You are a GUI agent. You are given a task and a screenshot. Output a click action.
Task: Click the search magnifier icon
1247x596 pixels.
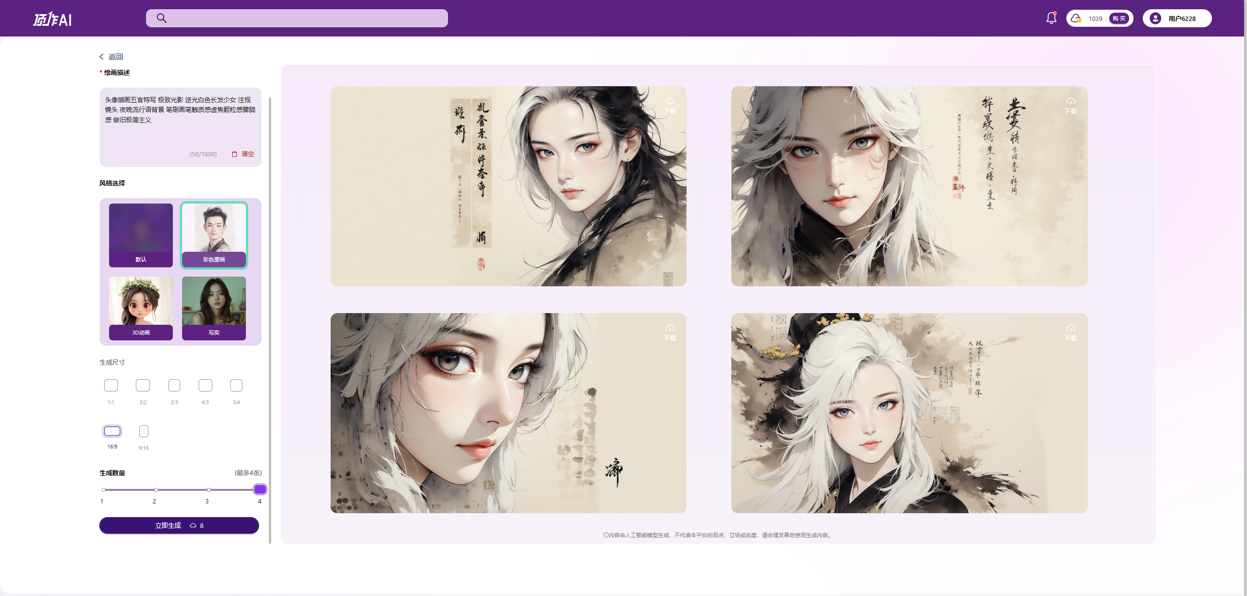tap(161, 18)
